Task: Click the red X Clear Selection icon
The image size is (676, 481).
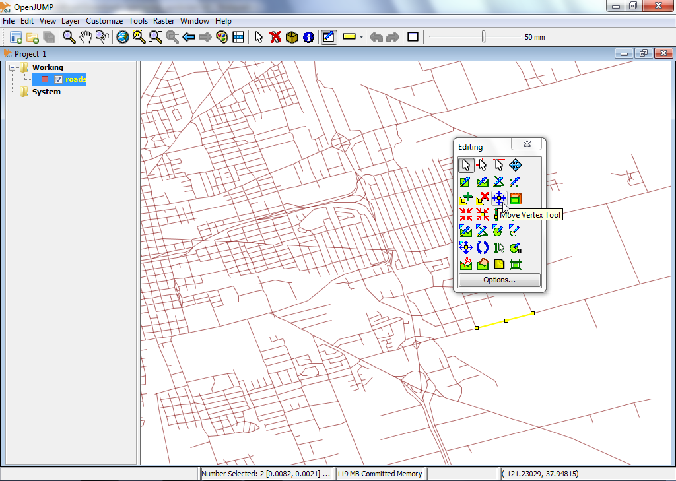Action: point(275,37)
